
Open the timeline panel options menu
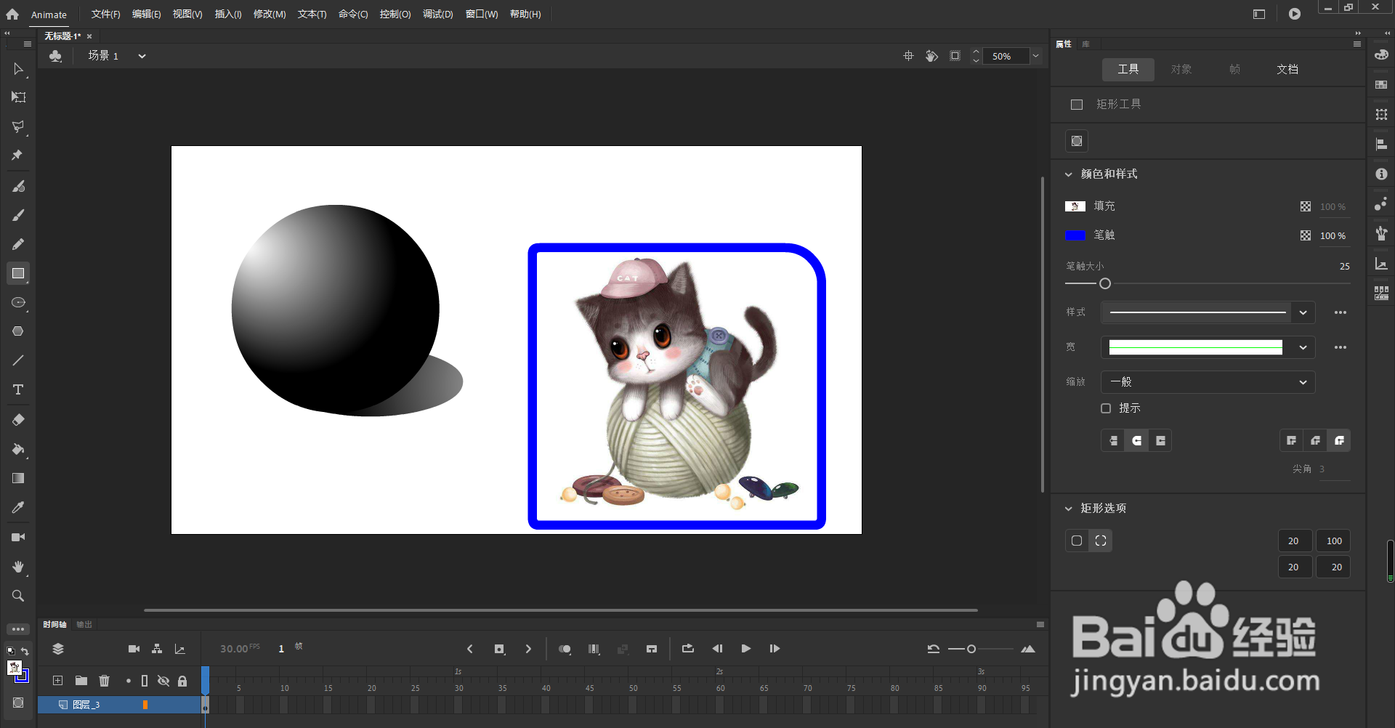(x=1040, y=624)
